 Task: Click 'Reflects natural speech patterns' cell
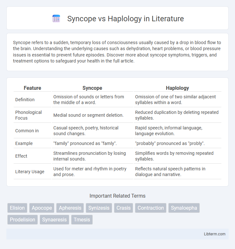click(178, 172)
